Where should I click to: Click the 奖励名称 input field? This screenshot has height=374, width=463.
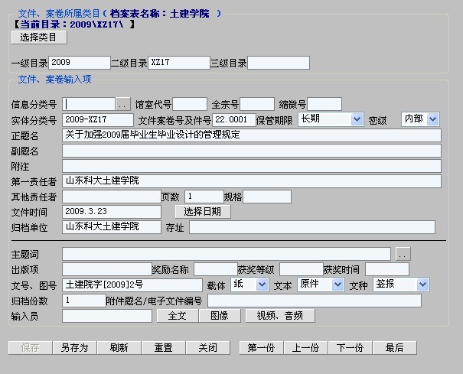click(216, 269)
